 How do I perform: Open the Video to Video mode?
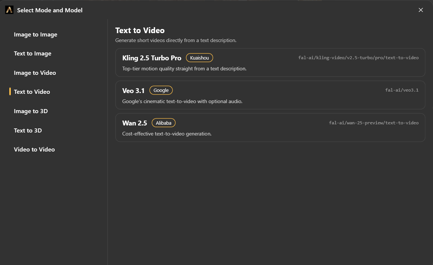(34, 150)
